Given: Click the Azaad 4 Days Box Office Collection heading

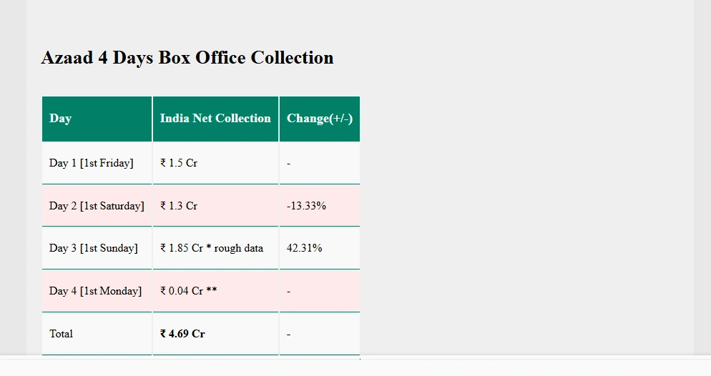Looking at the screenshot, I should click(x=187, y=58).
